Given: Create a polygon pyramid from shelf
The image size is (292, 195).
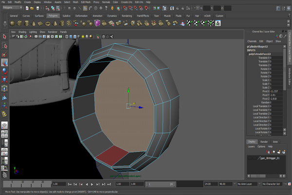Looking at the screenshot, I should [x=55, y=23].
